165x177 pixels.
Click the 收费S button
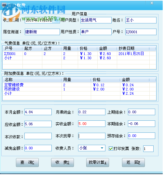(62, 162)
